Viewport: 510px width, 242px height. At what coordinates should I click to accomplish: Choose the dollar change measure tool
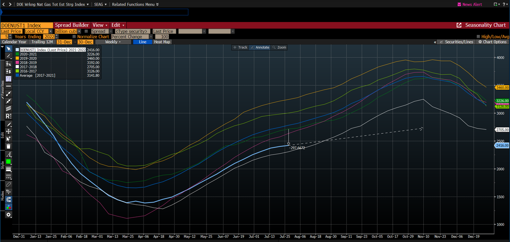8,71
